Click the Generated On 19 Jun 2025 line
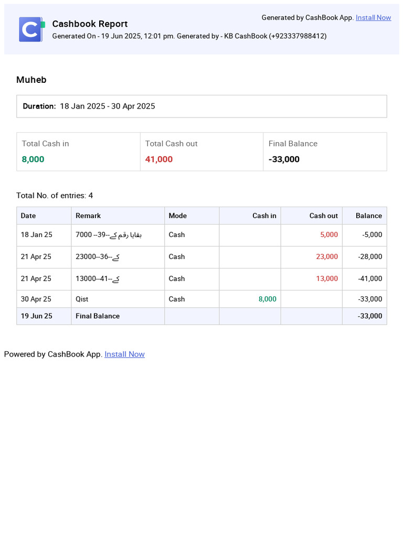Image resolution: width=403 pixels, height=537 pixels. coord(189,36)
